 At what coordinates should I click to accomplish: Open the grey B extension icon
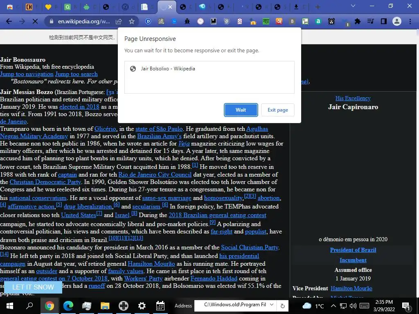pyautogui.click(x=292, y=21)
